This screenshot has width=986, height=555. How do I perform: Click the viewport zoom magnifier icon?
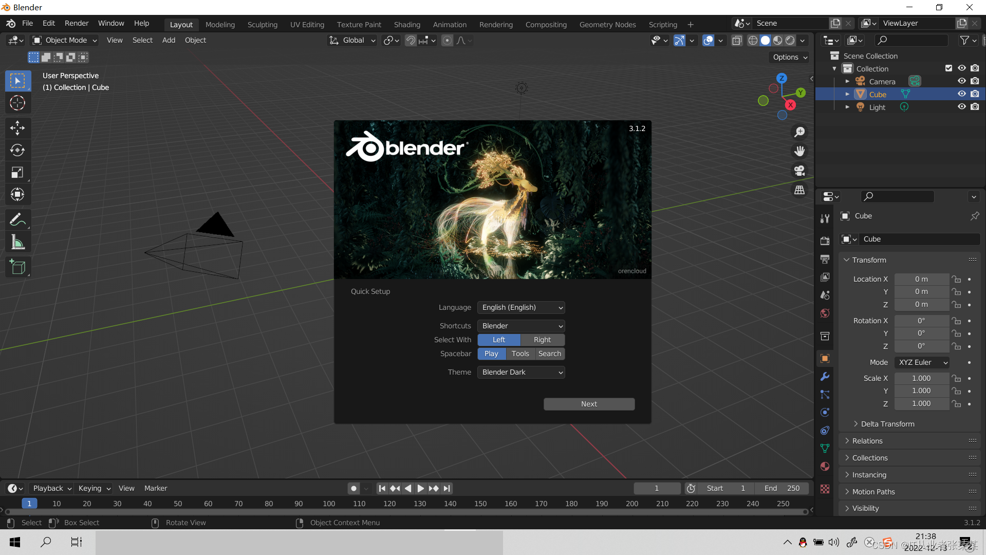(x=799, y=132)
